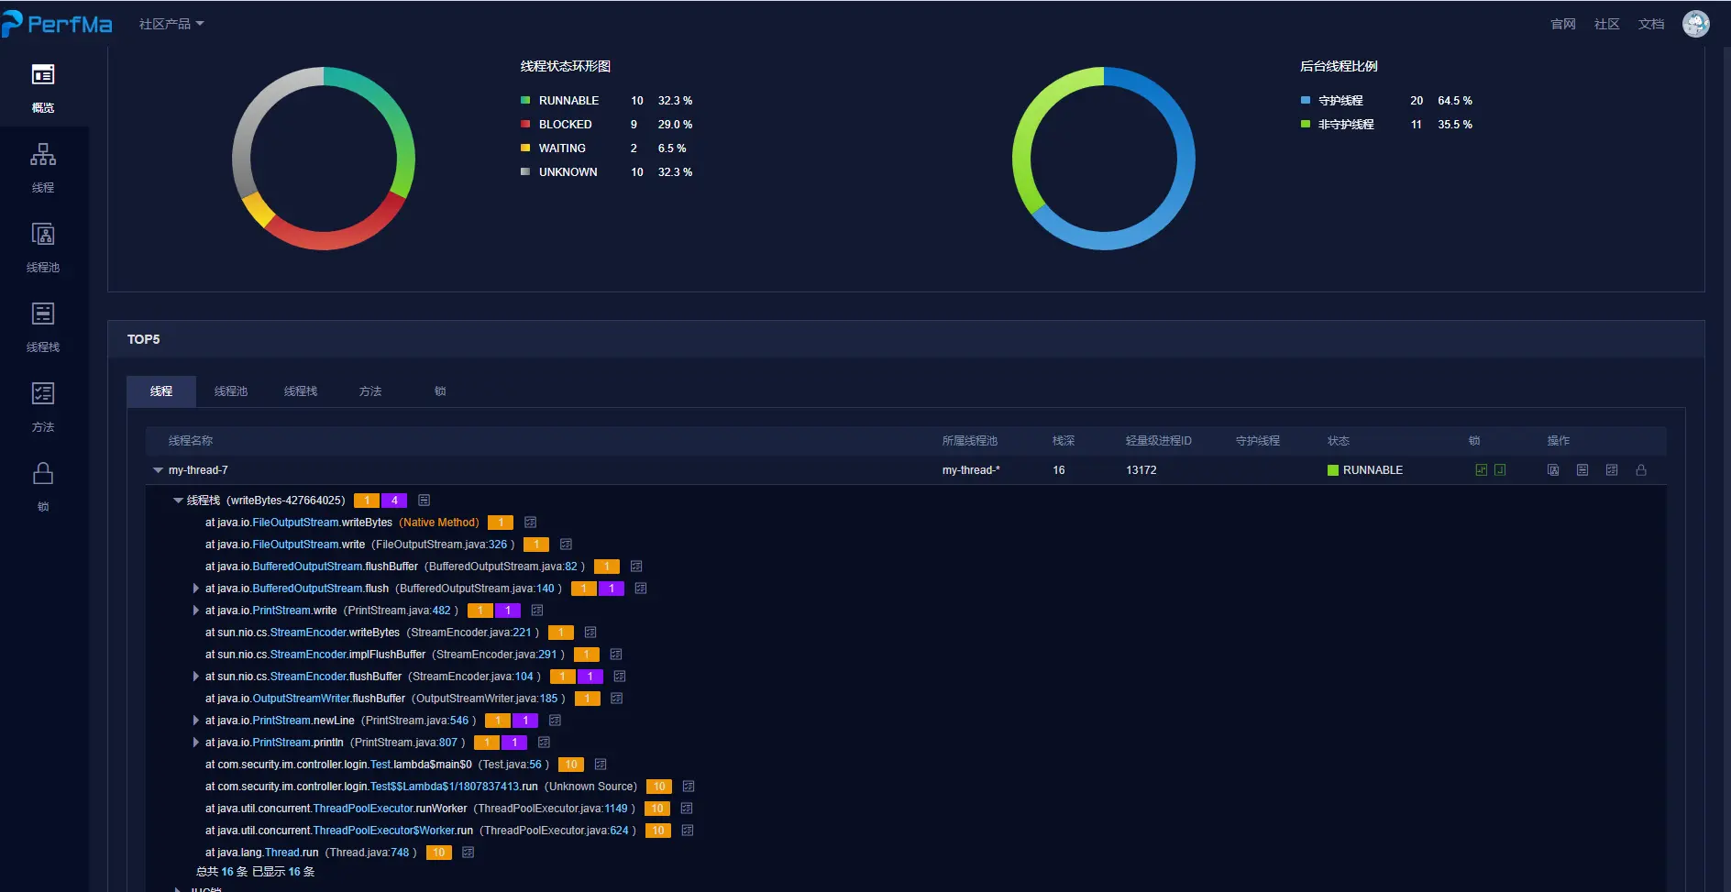Switch to the 线程池 tab in TOP5
1731x892 pixels.
[231, 391]
